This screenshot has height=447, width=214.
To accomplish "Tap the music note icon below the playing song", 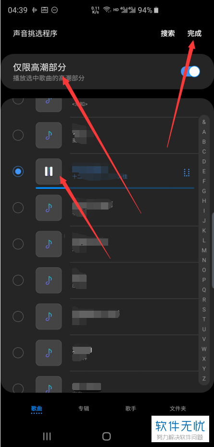I will coord(49,208).
